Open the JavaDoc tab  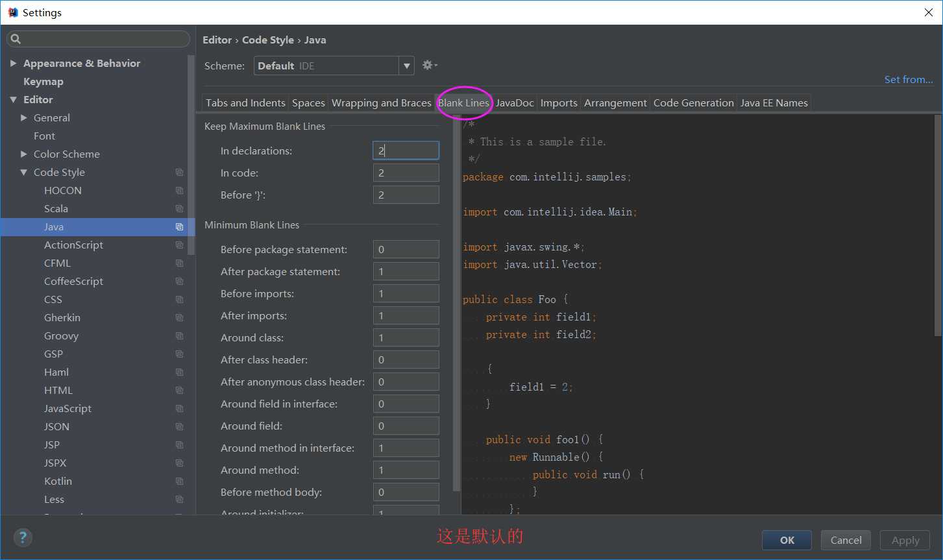[x=515, y=103]
